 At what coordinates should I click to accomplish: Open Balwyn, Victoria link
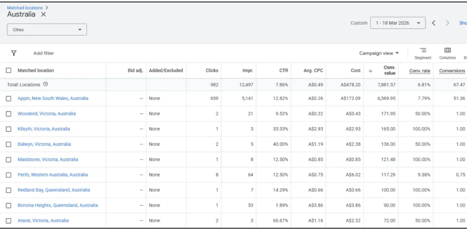click(x=44, y=144)
